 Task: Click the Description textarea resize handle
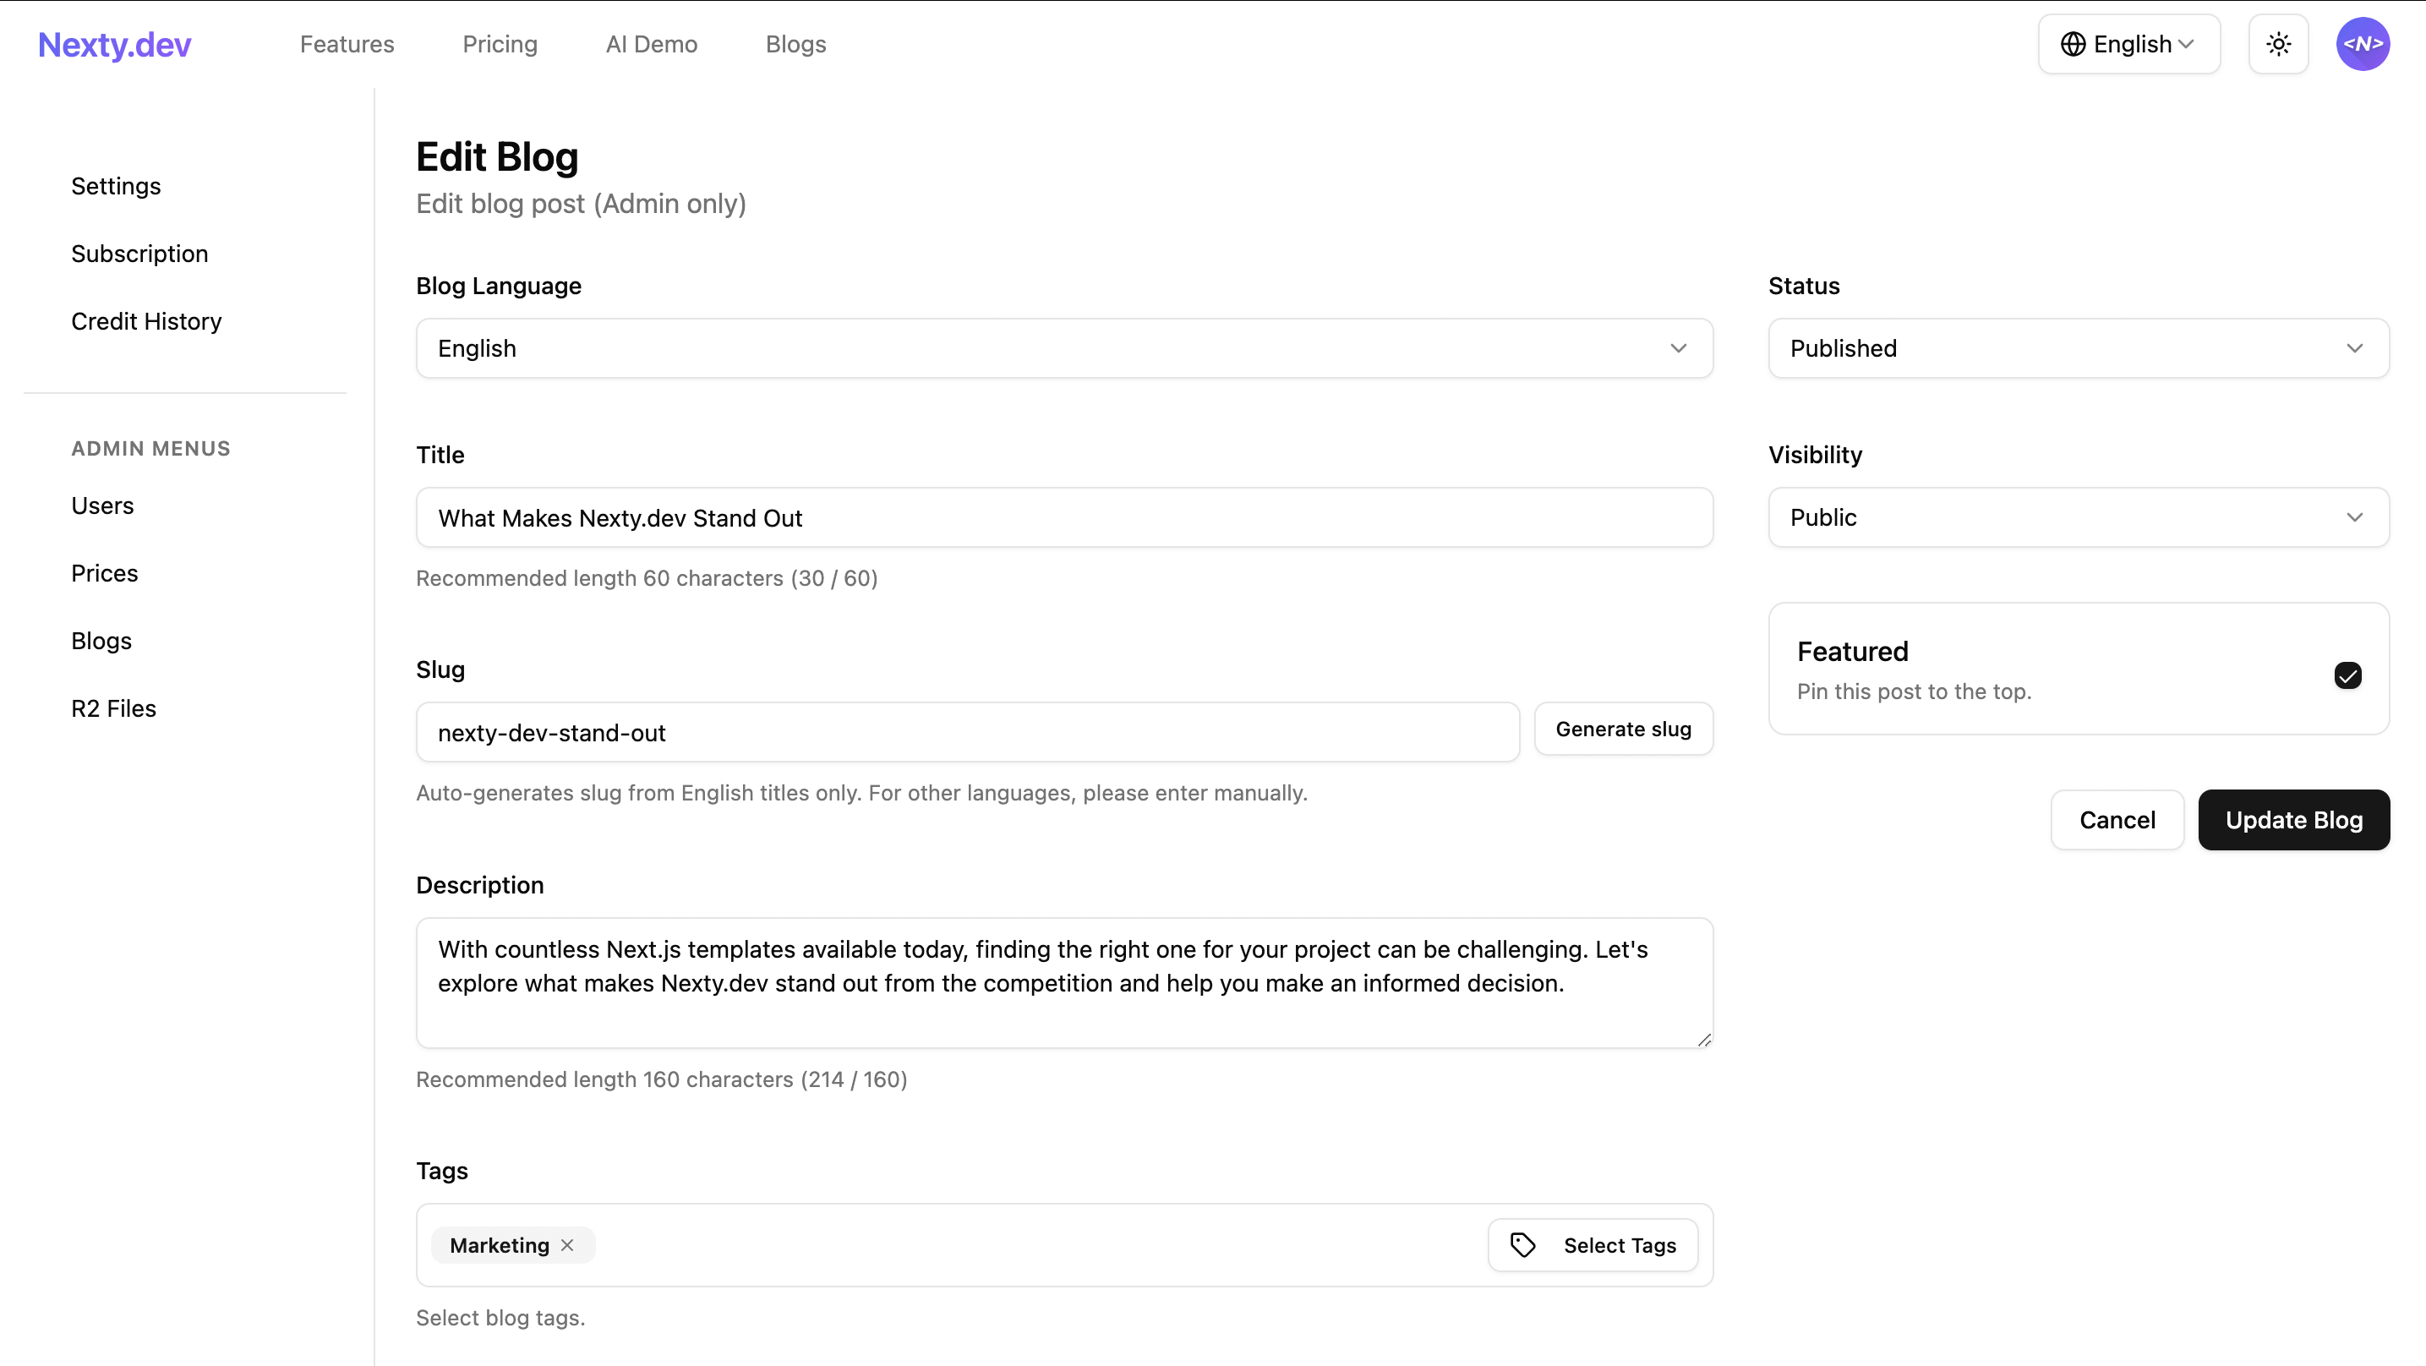click(1703, 1039)
